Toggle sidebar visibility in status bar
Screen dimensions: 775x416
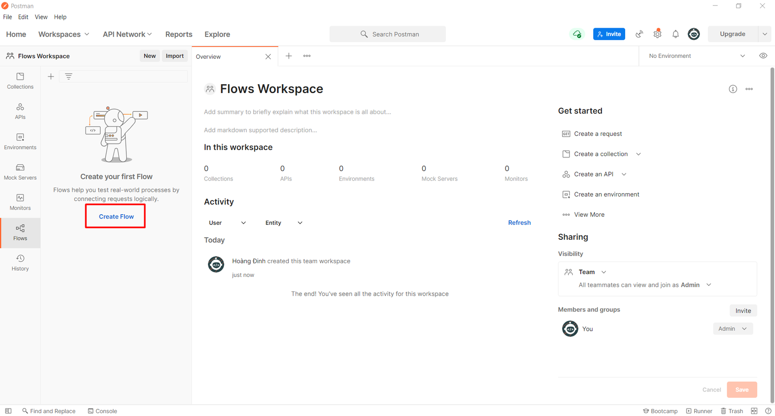[8, 411]
